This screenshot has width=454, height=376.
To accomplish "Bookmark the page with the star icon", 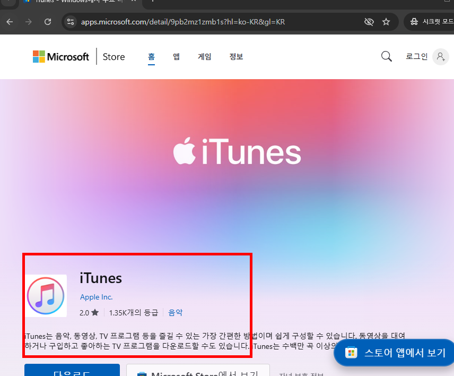I will coord(386,22).
